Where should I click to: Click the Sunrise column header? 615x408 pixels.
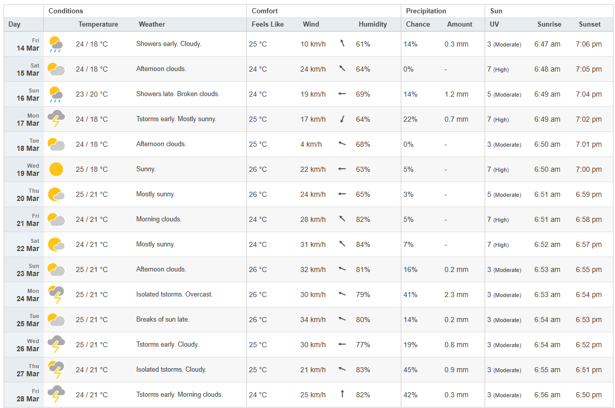[x=549, y=25]
